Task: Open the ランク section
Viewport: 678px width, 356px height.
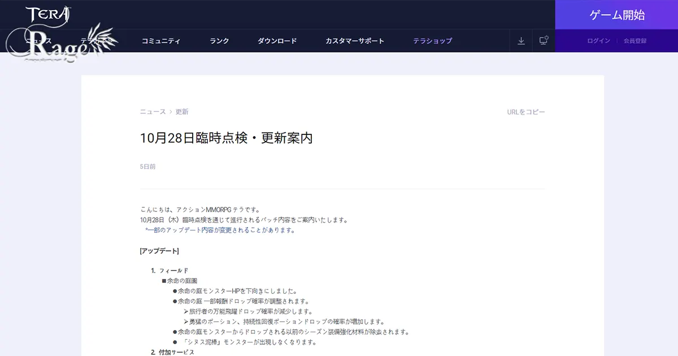Action: point(219,41)
